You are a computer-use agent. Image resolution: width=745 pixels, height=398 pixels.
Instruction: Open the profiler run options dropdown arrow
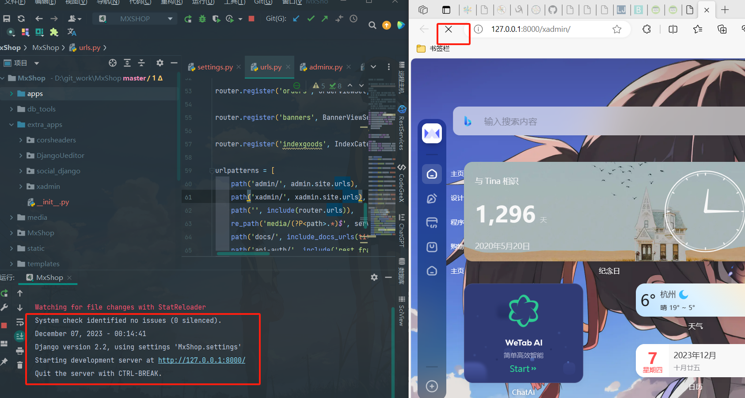point(240,19)
